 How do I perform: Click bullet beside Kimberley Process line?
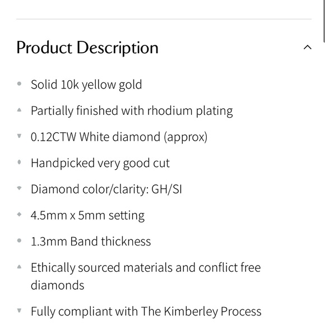19,310
